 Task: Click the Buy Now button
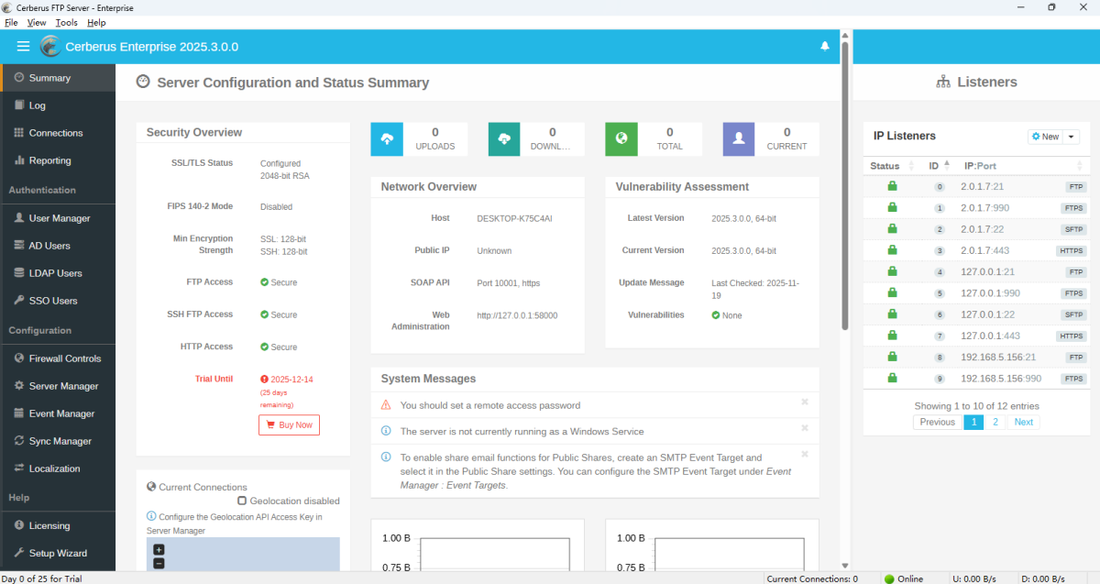[x=289, y=424]
